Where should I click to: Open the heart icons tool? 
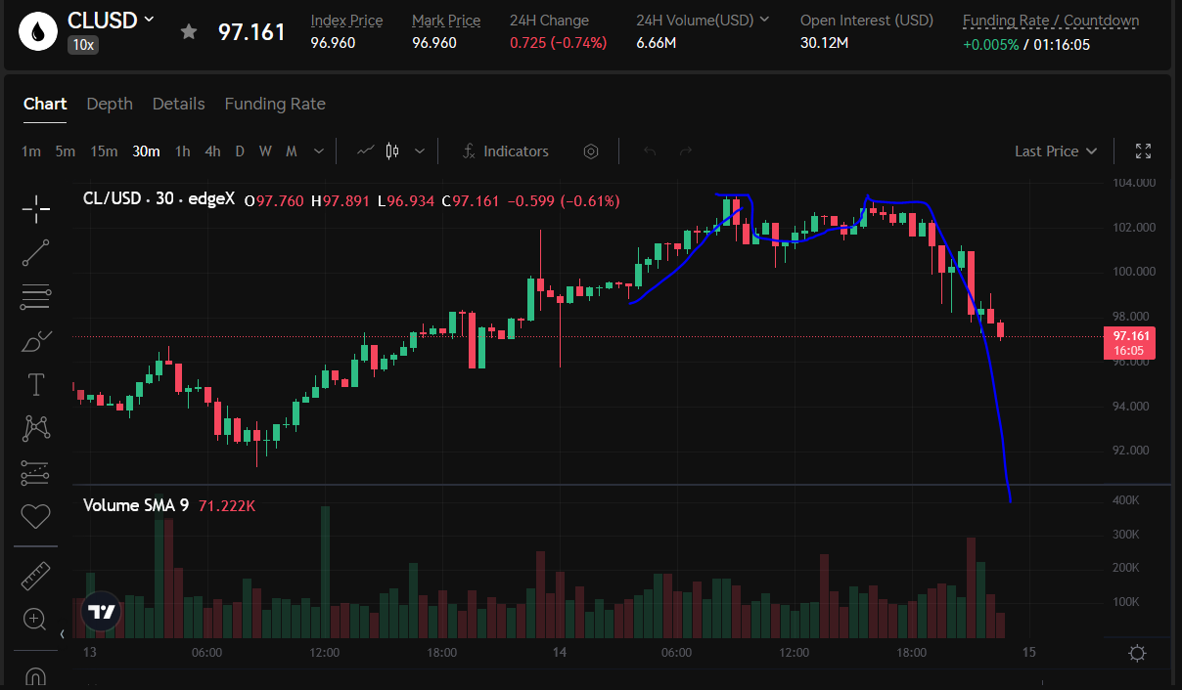[36, 515]
